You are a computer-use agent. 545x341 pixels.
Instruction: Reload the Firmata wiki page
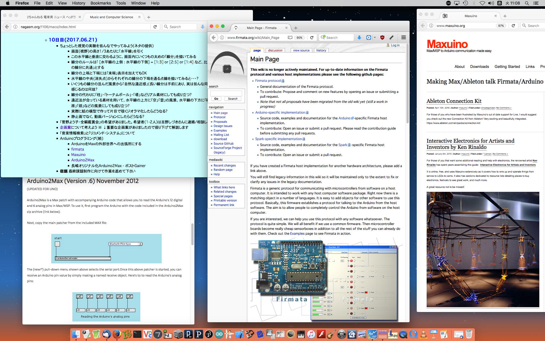312,38
